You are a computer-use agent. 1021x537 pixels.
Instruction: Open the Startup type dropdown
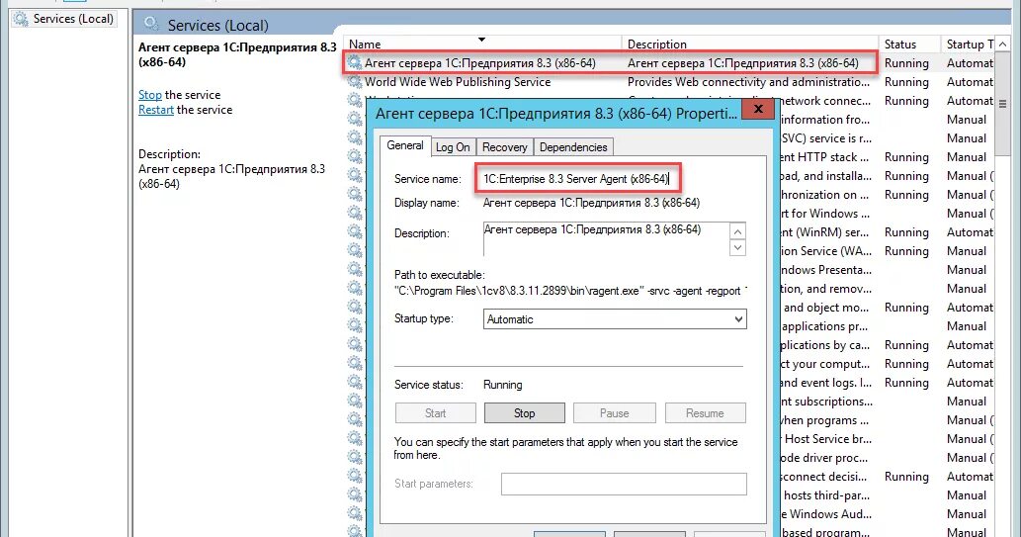615,319
